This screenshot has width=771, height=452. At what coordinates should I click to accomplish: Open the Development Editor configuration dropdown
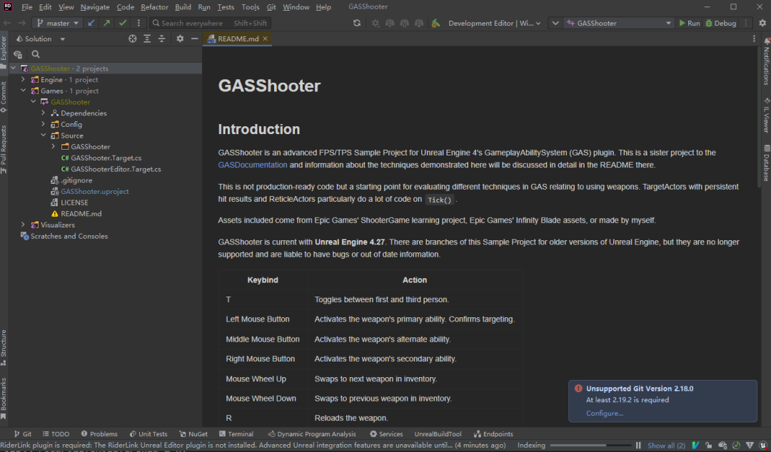[494, 23]
